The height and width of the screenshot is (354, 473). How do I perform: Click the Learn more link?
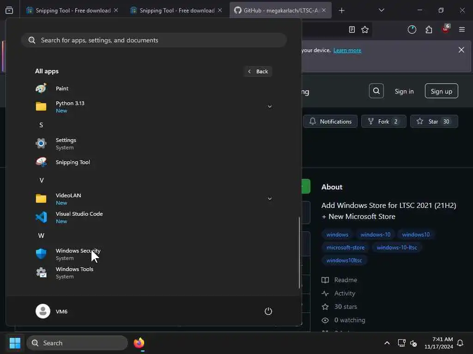347,50
